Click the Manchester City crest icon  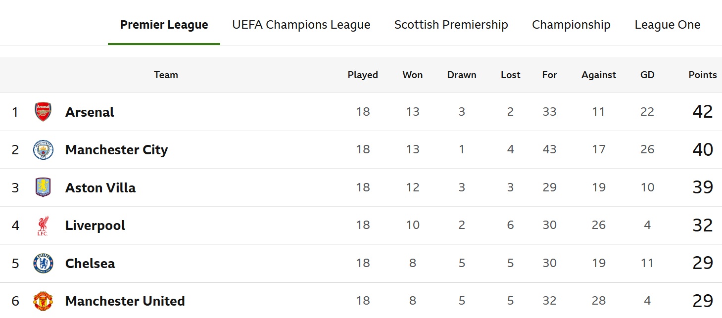coord(43,150)
